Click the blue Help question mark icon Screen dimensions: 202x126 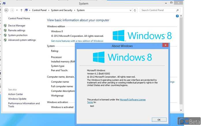click(177, 16)
